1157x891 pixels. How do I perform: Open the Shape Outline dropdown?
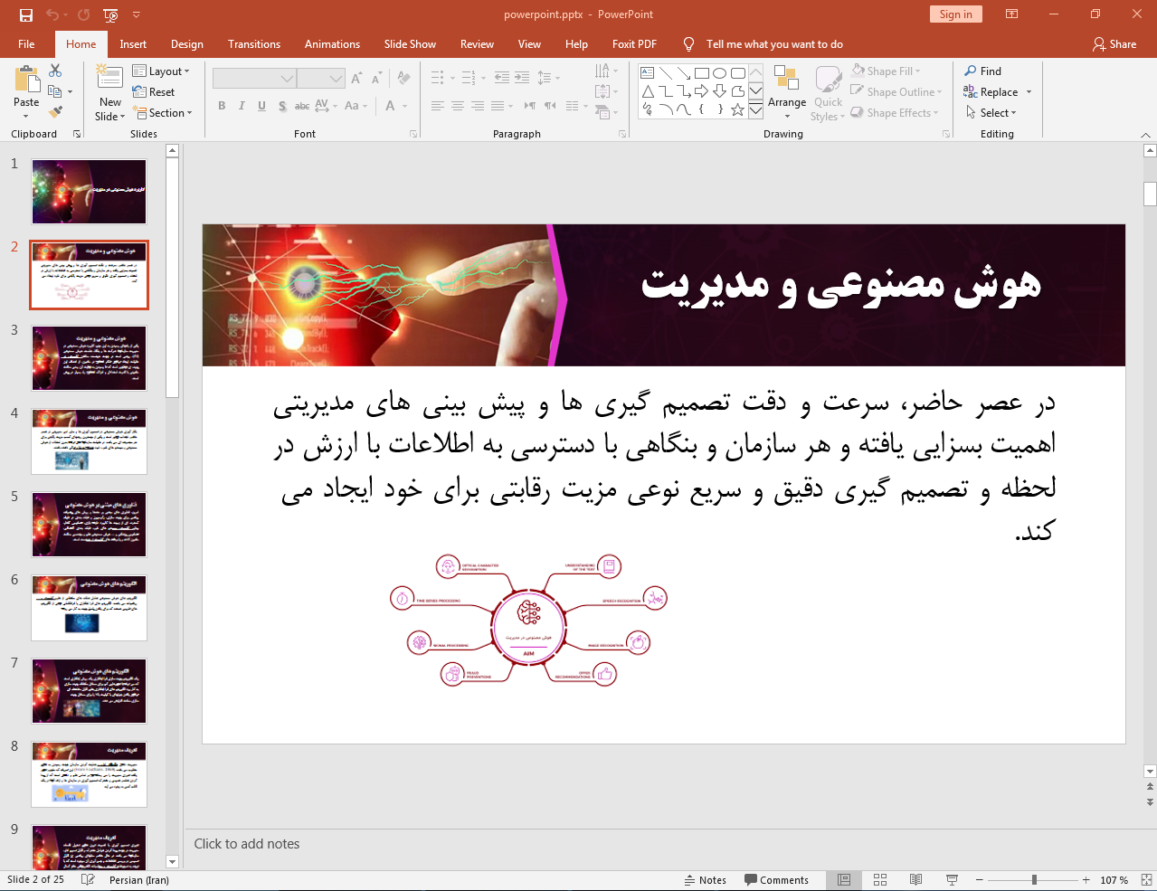coord(896,92)
